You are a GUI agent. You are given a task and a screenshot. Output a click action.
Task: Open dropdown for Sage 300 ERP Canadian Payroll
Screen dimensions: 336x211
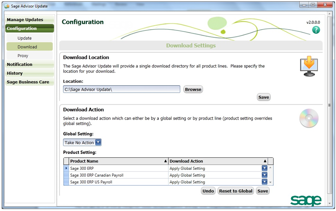tap(264, 175)
